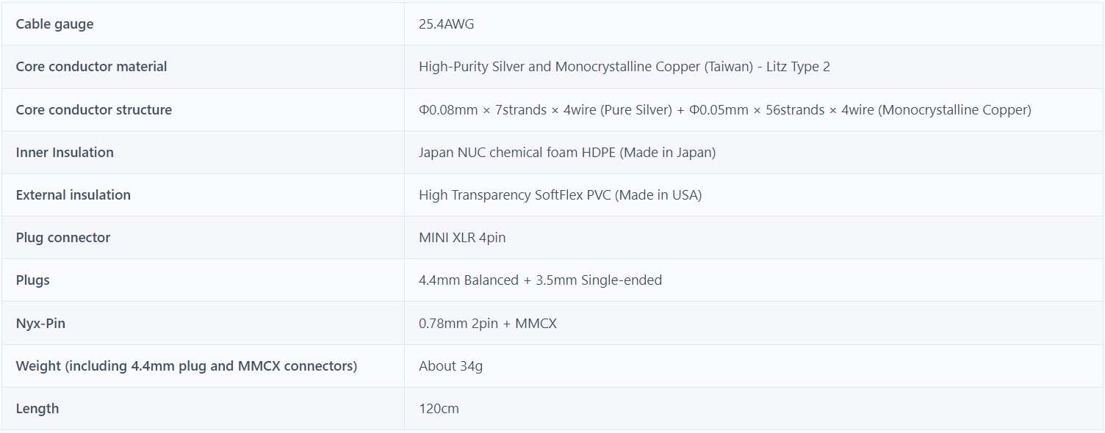Click the Φ0.08mm × 7strands structure value
This screenshot has width=1105, height=433.
pos(724,110)
